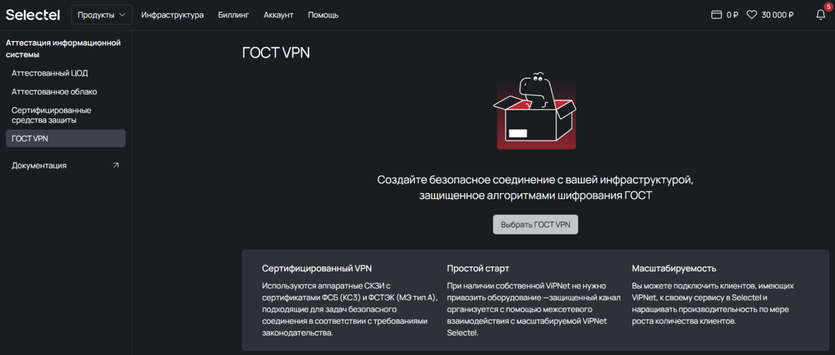Click the red notification badge showing 5

click(x=827, y=7)
